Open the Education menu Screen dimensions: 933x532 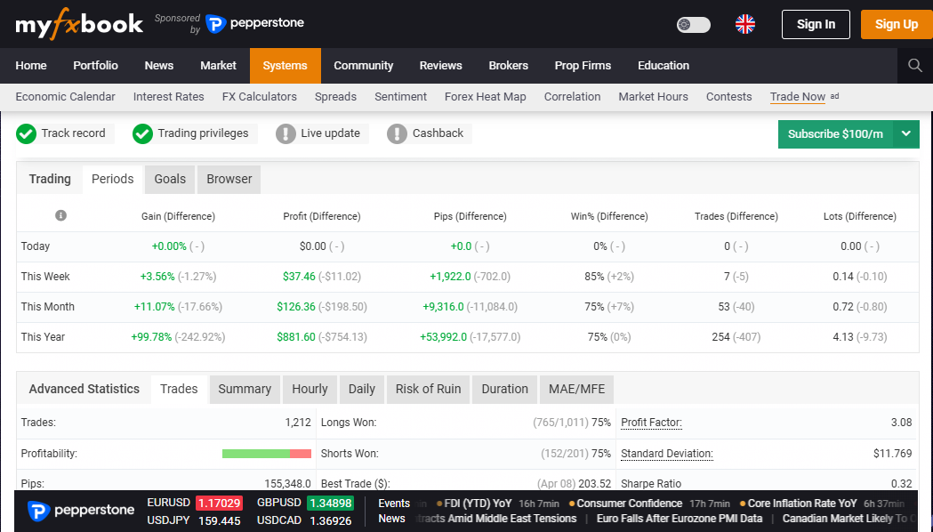click(664, 66)
